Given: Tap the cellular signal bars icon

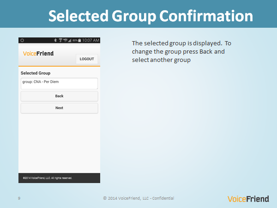Looking at the screenshot, I should pyautogui.click(x=69, y=41).
